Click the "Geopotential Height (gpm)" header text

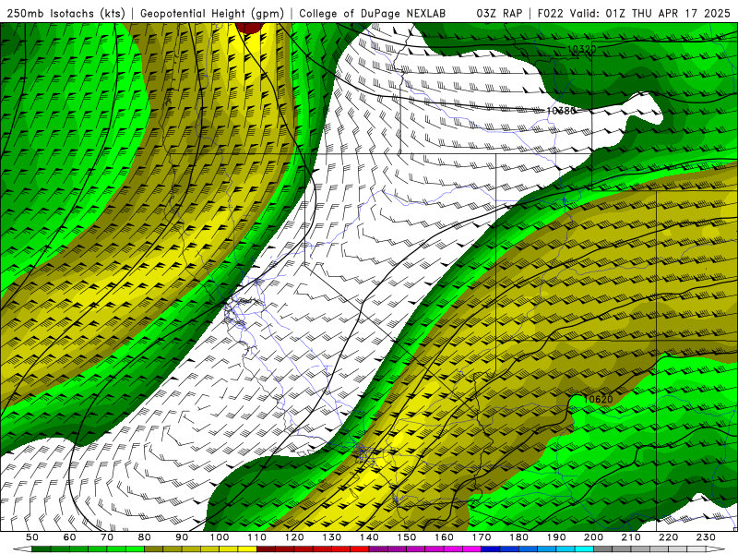click(212, 13)
